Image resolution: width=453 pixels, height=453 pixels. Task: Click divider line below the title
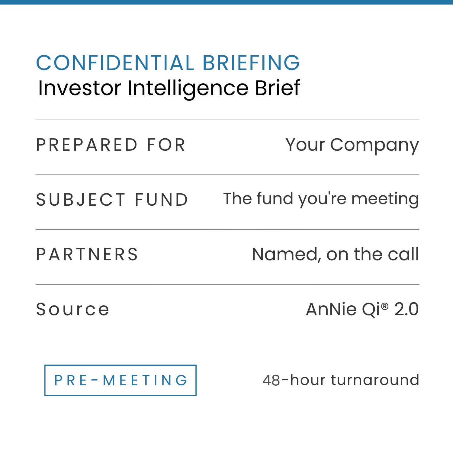tap(227, 120)
